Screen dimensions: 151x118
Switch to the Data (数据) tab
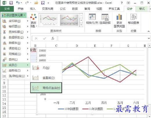point(75,9)
